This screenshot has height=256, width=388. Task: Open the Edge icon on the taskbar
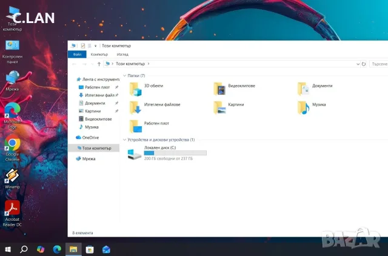[x=57, y=249]
